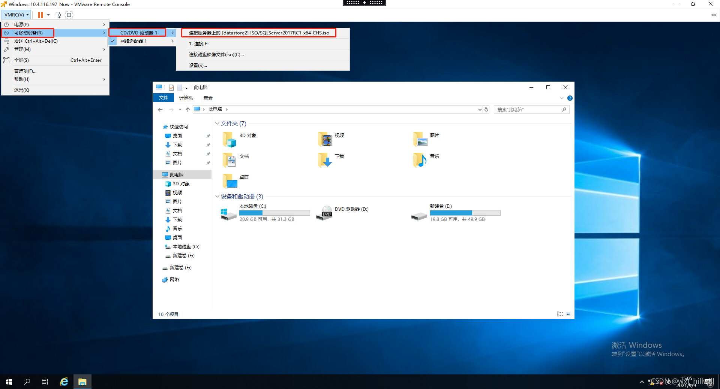
Task: Open the address bar history dropdown
Action: click(480, 110)
